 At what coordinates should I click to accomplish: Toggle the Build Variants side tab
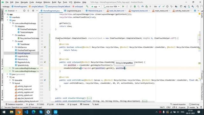click(2, 80)
